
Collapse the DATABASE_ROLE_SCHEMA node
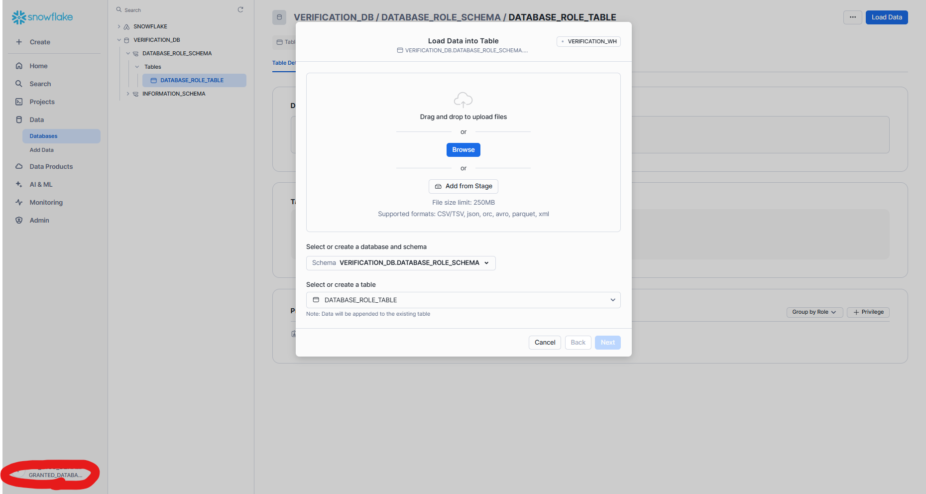(x=128, y=53)
